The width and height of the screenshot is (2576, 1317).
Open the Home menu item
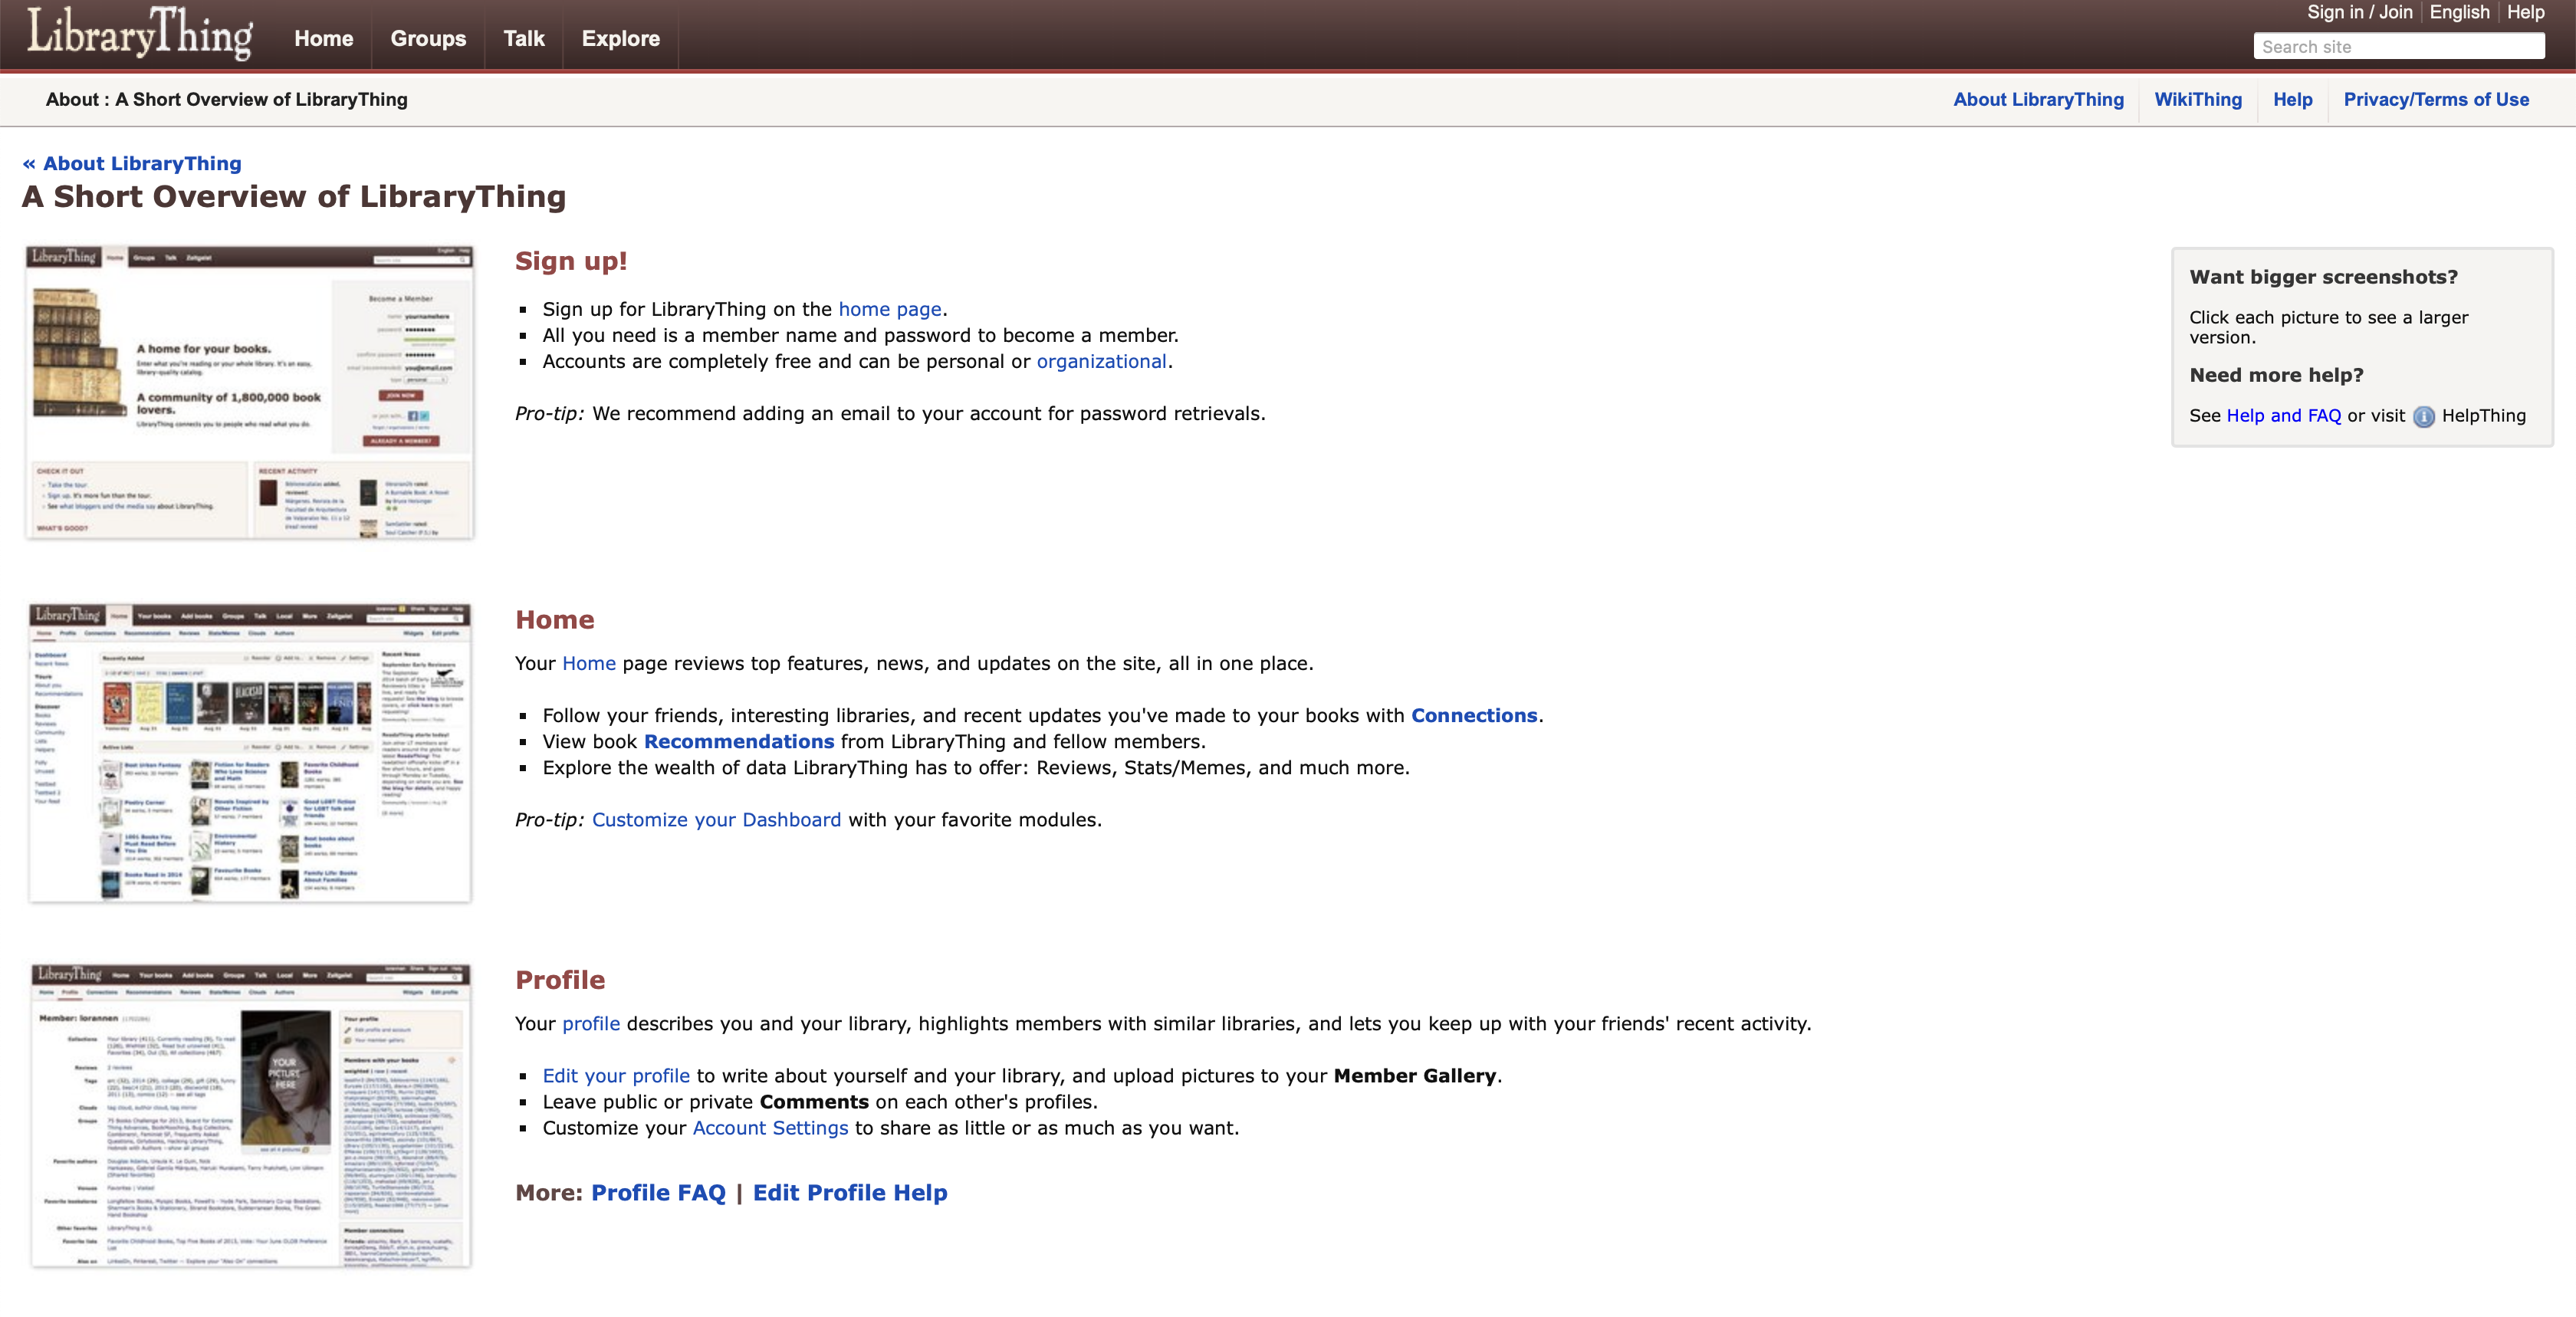click(x=323, y=39)
